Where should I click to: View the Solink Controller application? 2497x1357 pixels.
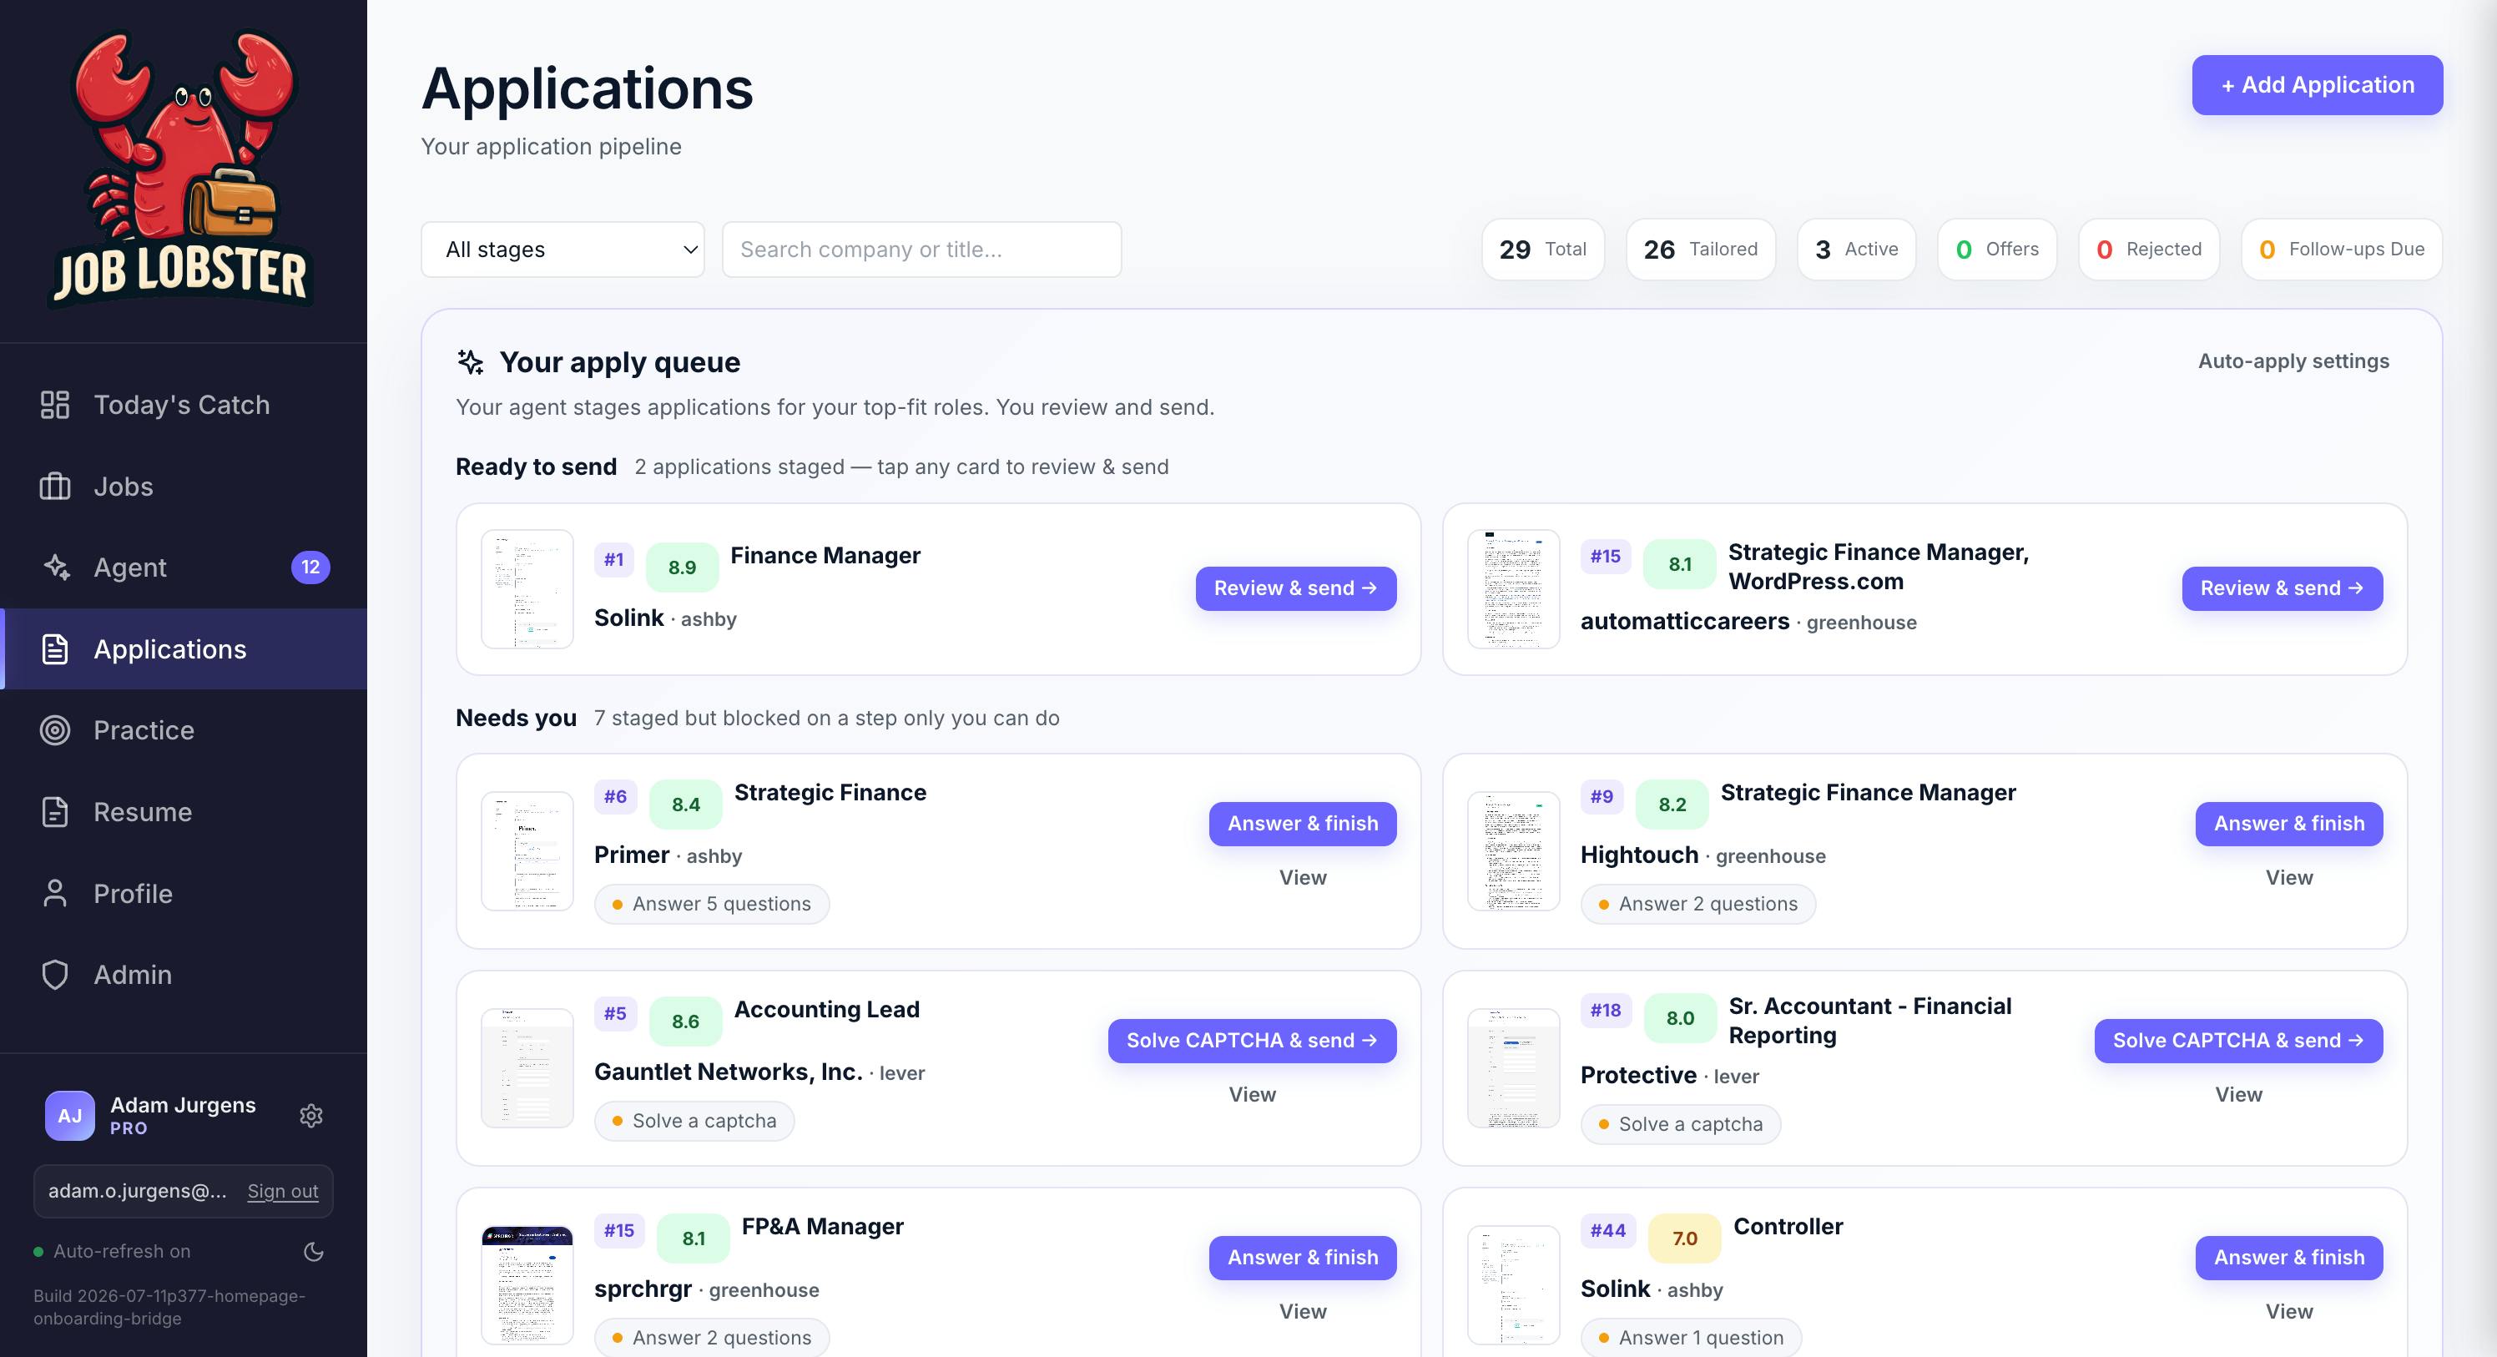(x=2288, y=1311)
